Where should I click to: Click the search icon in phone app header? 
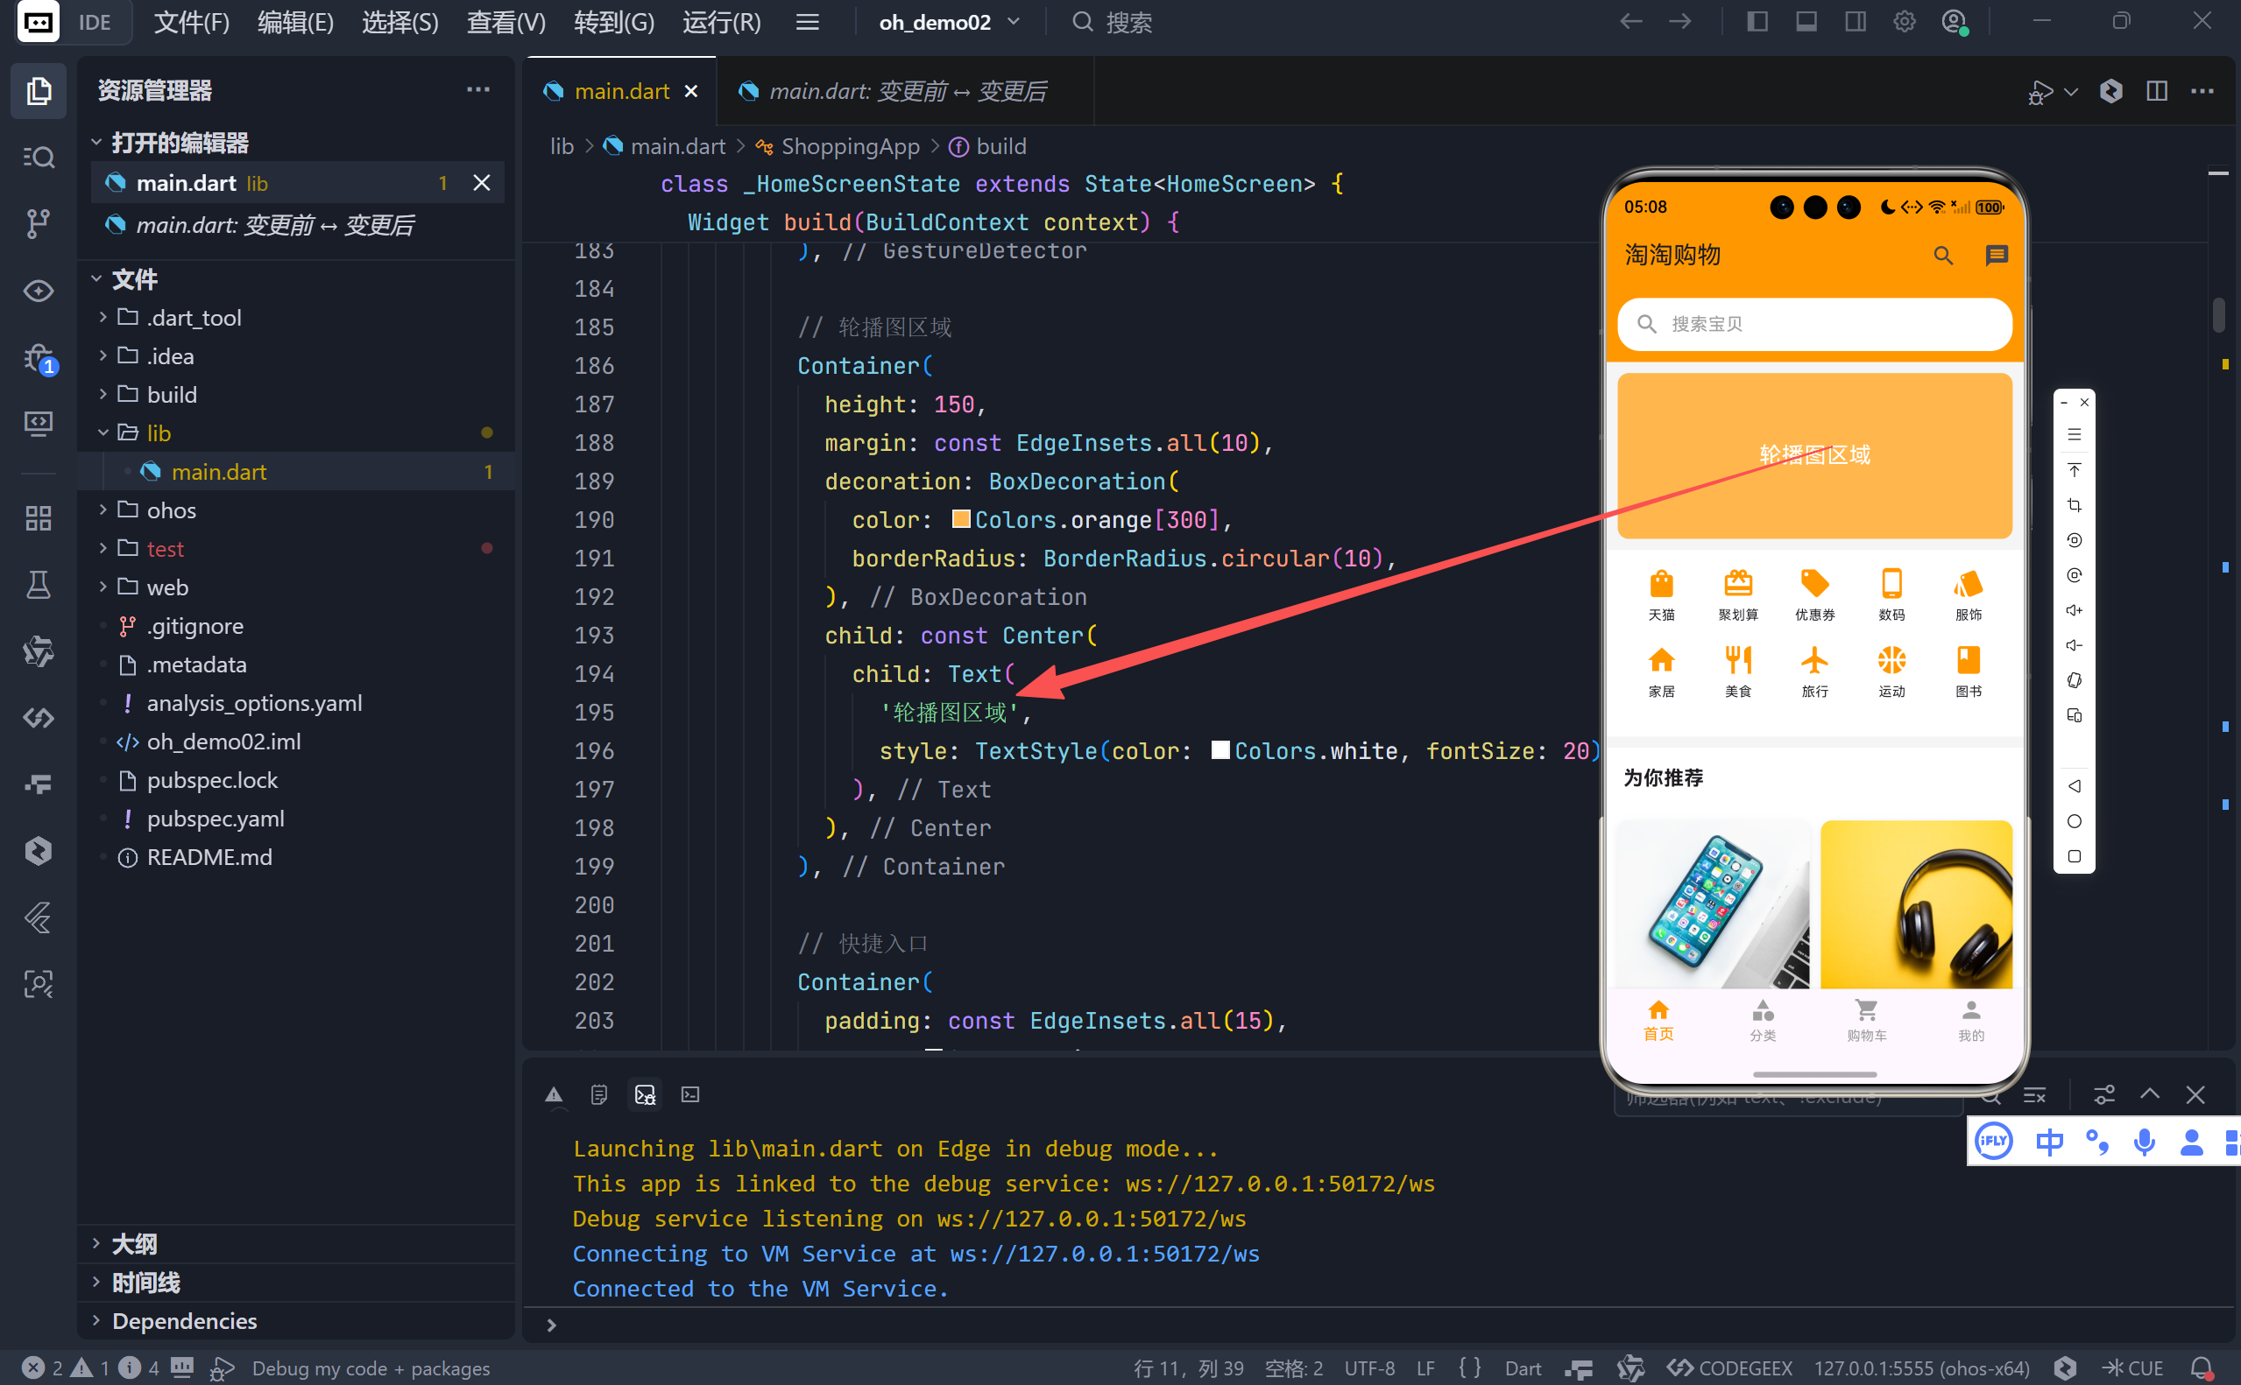(1943, 256)
